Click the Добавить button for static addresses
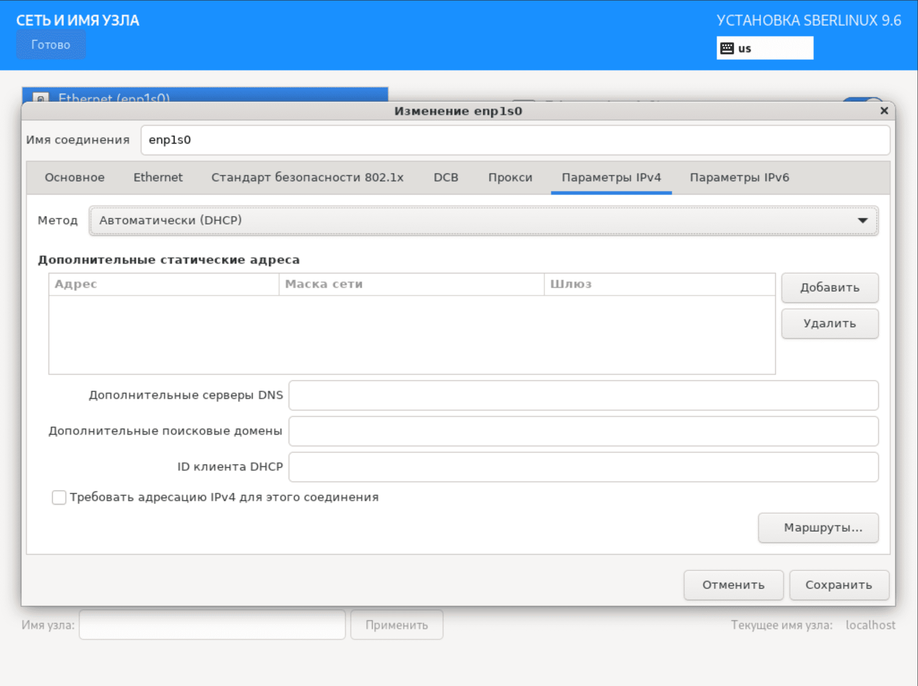Image resolution: width=918 pixels, height=686 pixels. 830,287
